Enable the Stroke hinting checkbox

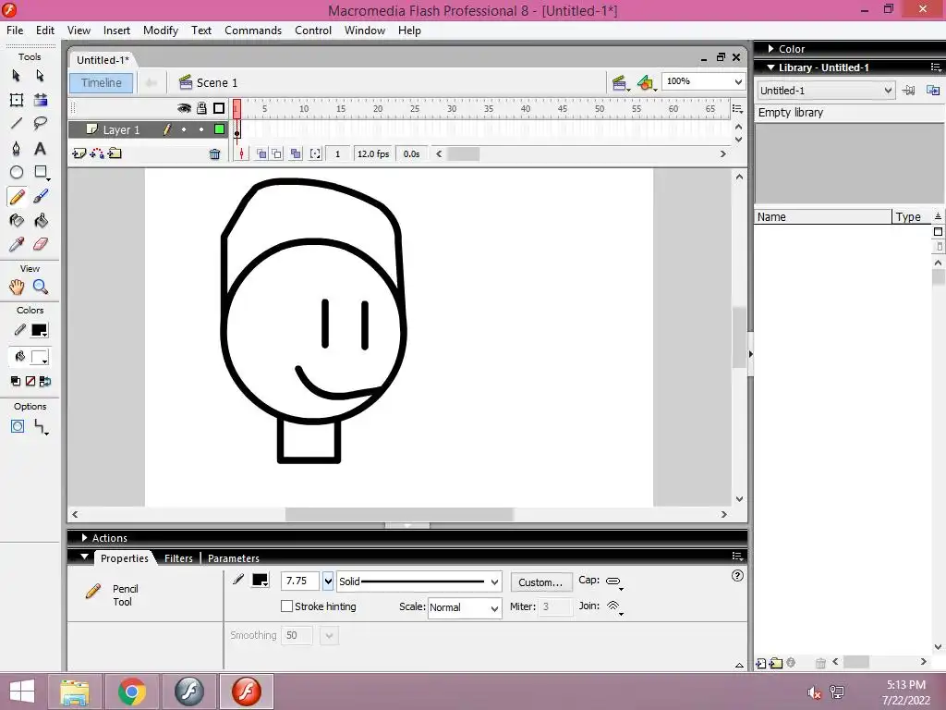click(287, 606)
